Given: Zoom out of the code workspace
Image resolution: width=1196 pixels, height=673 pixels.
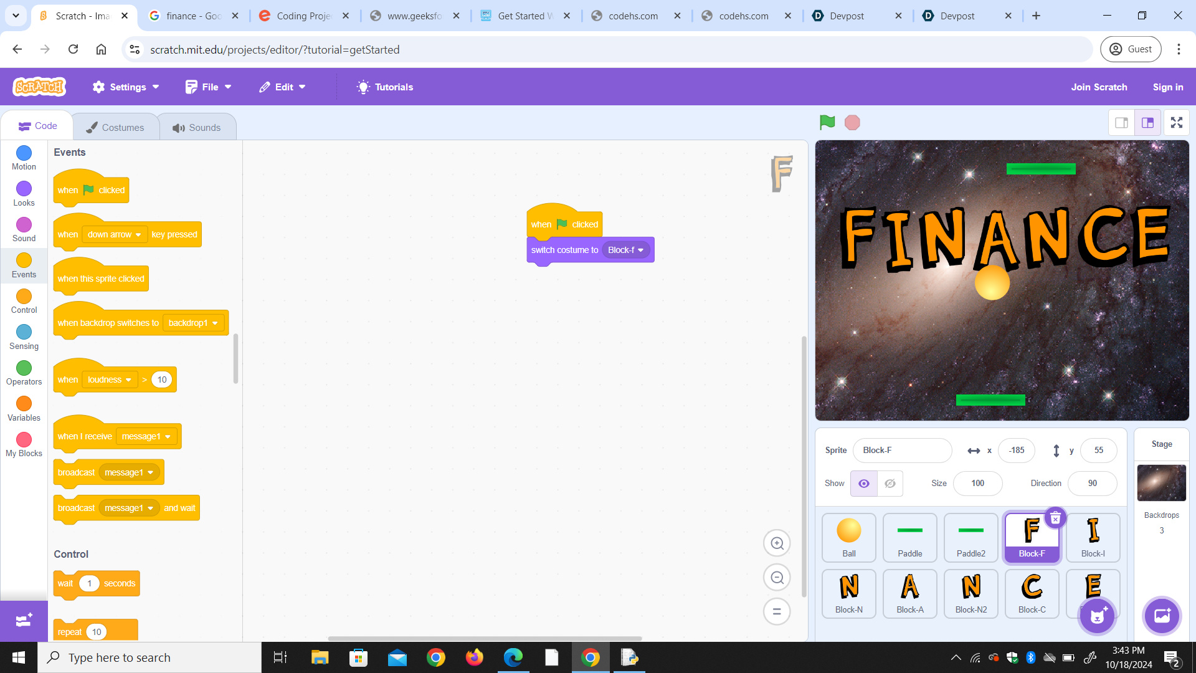Looking at the screenshot, I should pyautogui.click(x=777, y=578).
